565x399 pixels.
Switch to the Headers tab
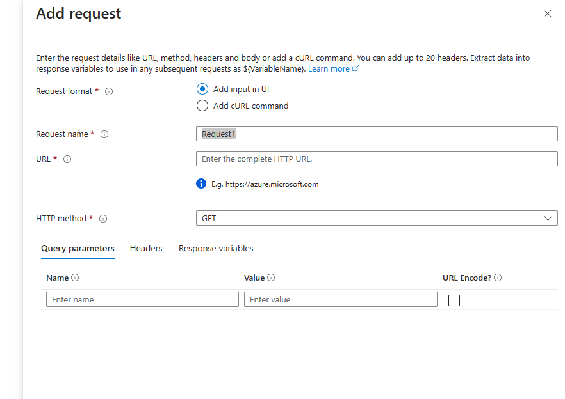(146, 248)
